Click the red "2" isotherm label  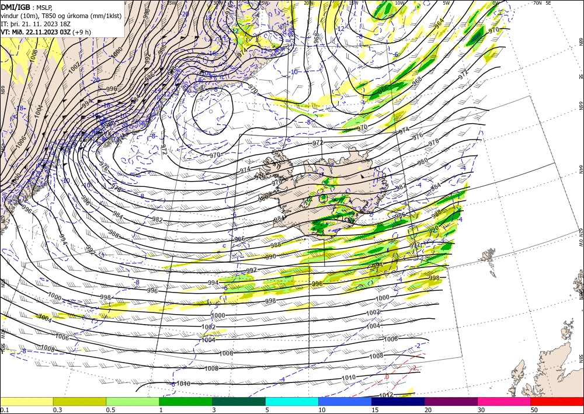[x=415, y=368]
